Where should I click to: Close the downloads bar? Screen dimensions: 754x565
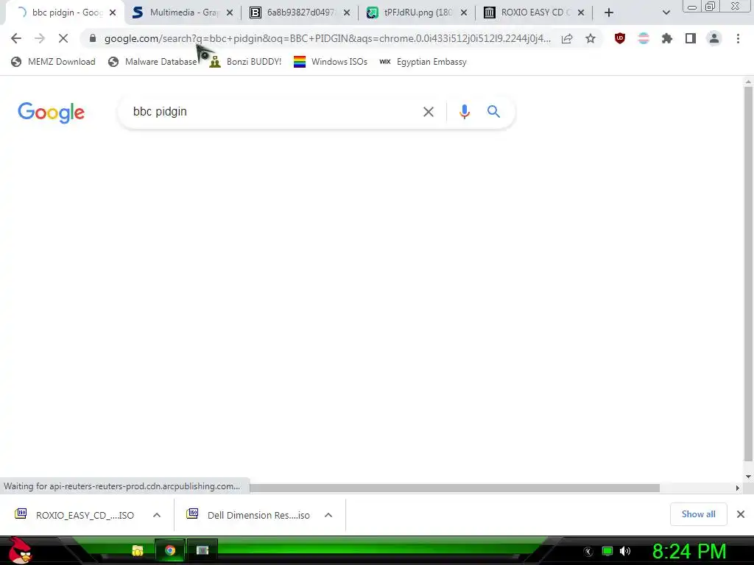[x=741, y=514]
